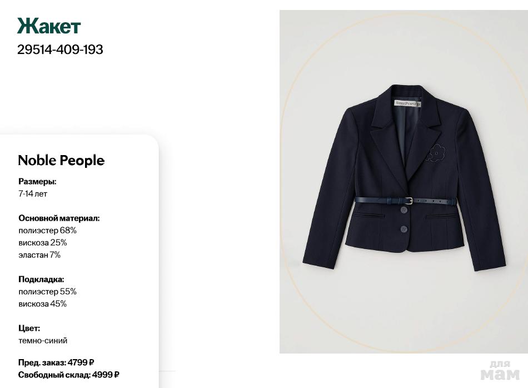Click the jacket product photo

click(x=404, y=181)
